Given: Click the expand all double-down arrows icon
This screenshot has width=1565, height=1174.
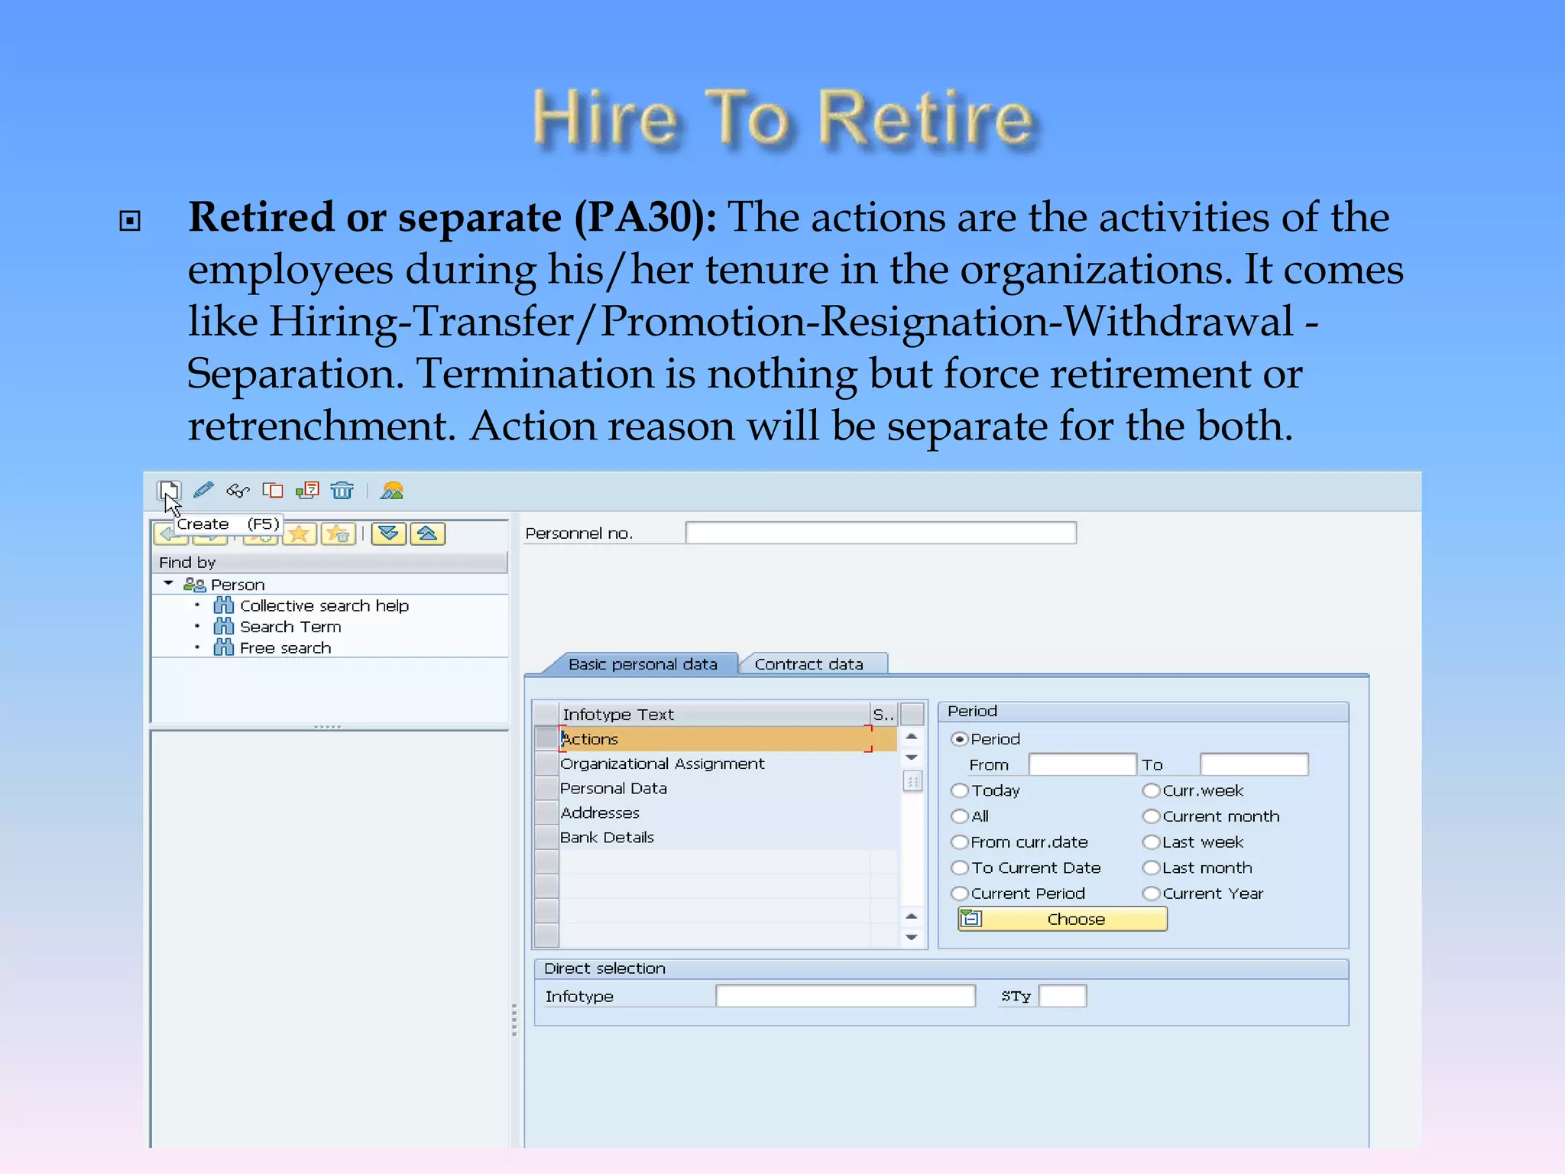Looking at the screenshot, I should click(x=389, y=533).
